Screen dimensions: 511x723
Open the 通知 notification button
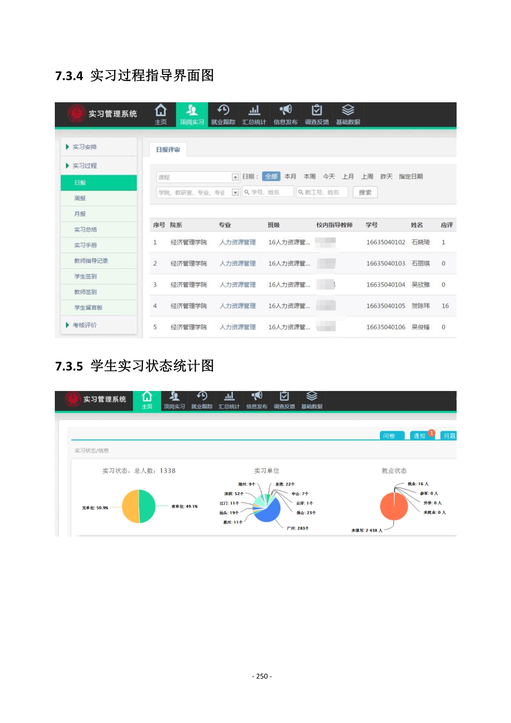[420, 436]
